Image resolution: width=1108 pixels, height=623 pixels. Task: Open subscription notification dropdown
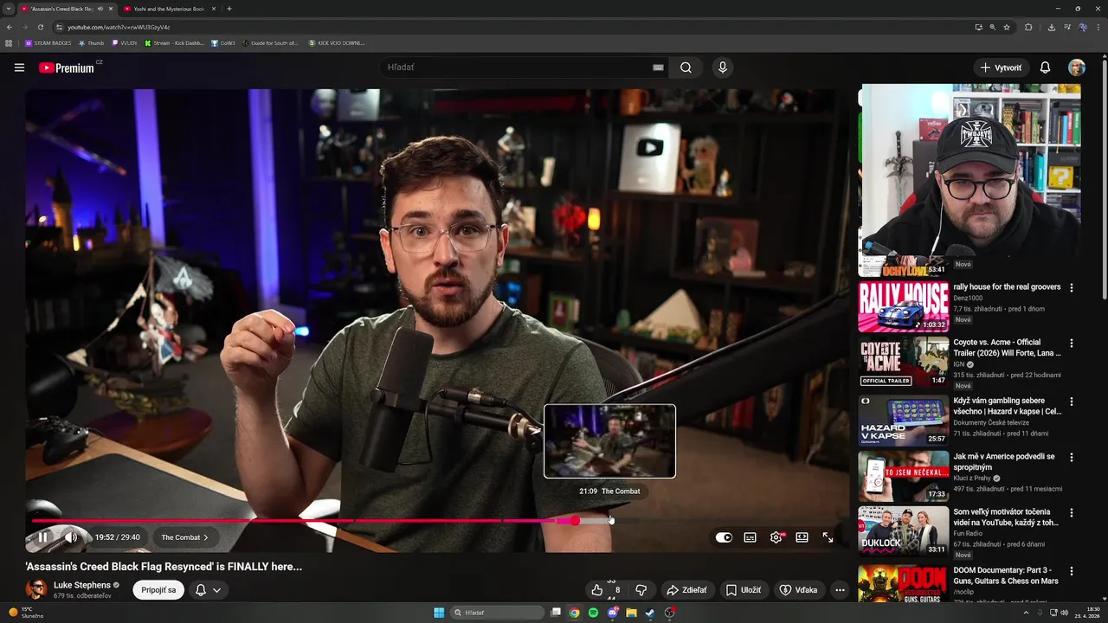pyautogui.click(x=208, y=590)
